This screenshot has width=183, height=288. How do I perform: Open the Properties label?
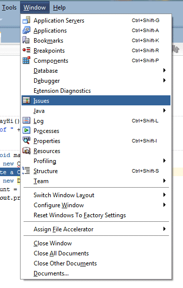47,141
